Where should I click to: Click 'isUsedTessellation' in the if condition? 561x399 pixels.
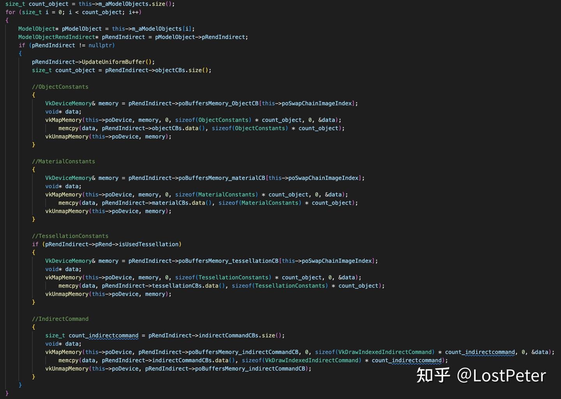point(148,244)
